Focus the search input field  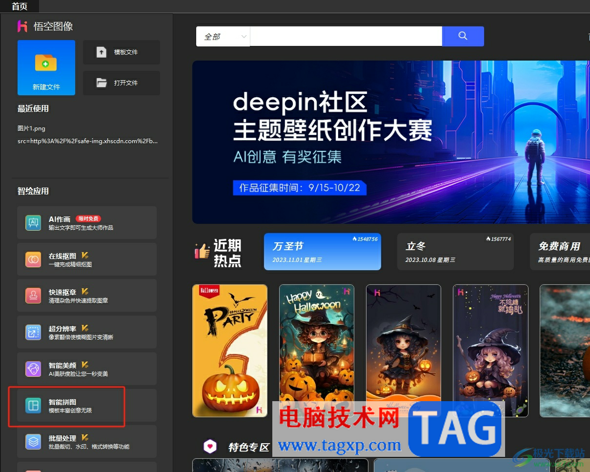pyautogui.click(x=346, y=37)
